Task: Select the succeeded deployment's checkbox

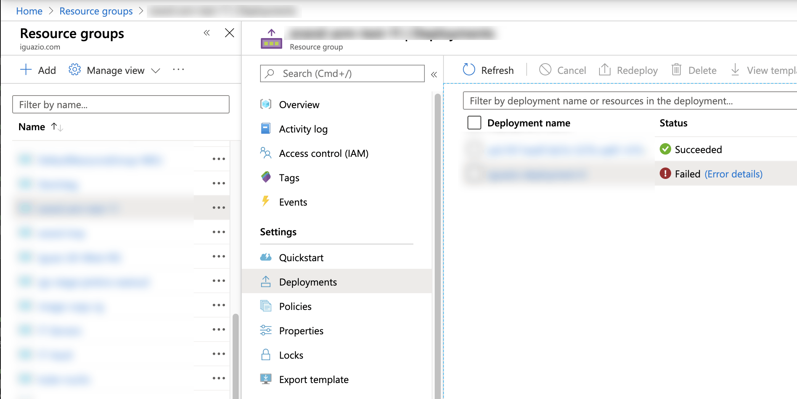Action: pyautogui.click(x=475, y=150)
